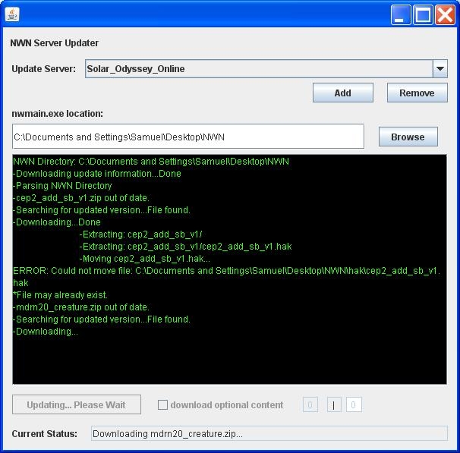Click the Java icon in the title bar

click(x=13, y=14)
